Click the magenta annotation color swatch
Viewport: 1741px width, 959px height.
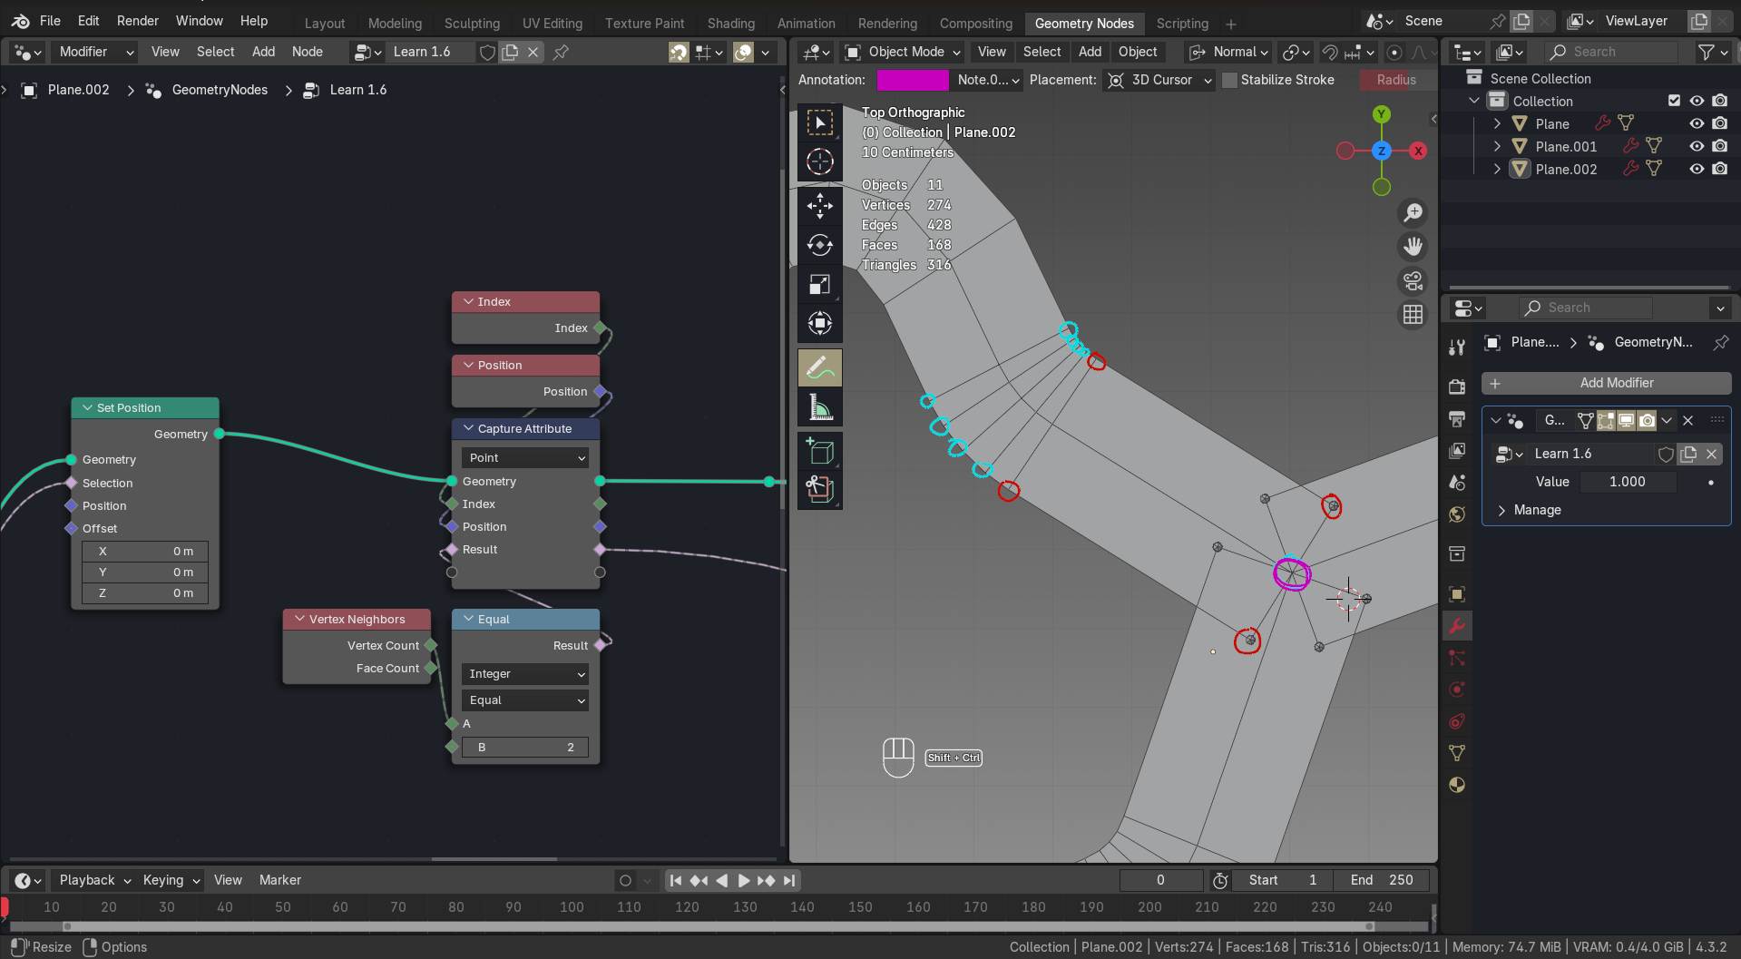coord(913,80)
